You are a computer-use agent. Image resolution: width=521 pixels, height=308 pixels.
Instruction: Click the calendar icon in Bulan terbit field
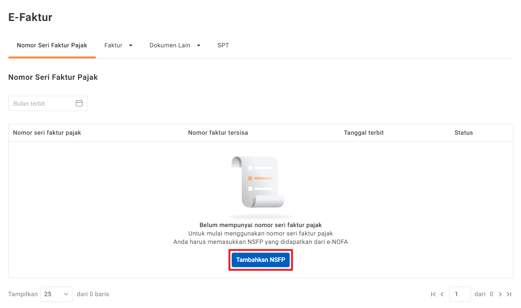click(x=79, y=103)
